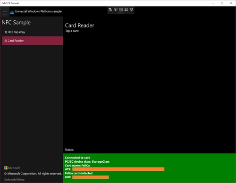The image size is (236, 183).
Task: Click the 'Felica card detected' line
Action: pos(79,173)
